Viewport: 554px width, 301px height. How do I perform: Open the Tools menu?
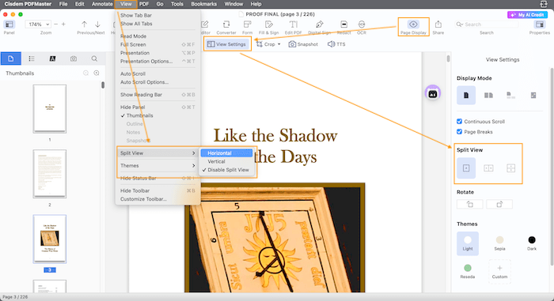point(177,4)
